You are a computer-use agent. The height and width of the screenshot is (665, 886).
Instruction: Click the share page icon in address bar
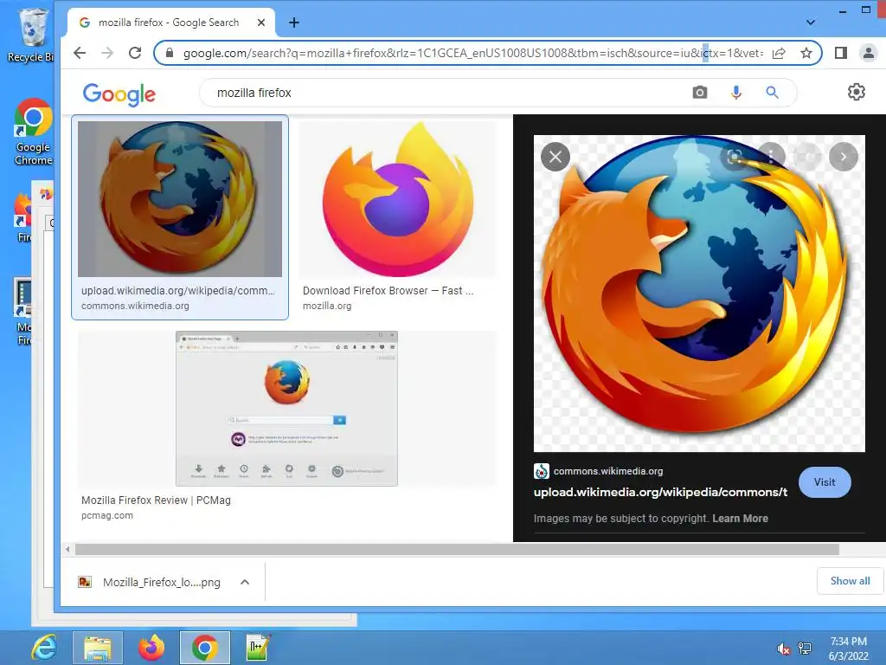coord(779,53)
